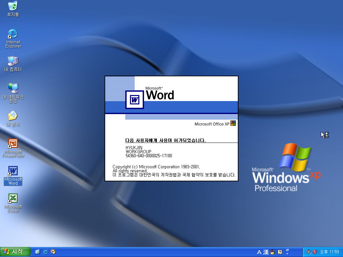Open the IME tools icon on the language bar
The width and height of the screenshot is (343, 257).
click(273, 252)
